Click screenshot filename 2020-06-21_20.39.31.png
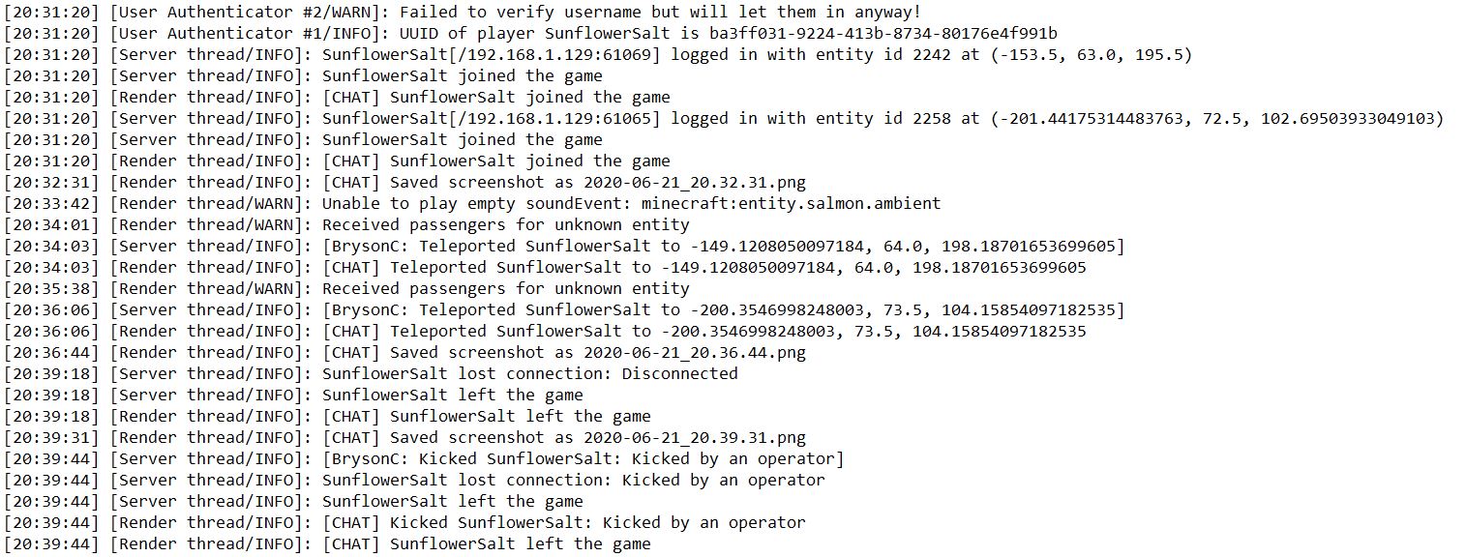Image resolution: width=1466 pixels, height=557 pixels. coord(695,437)
